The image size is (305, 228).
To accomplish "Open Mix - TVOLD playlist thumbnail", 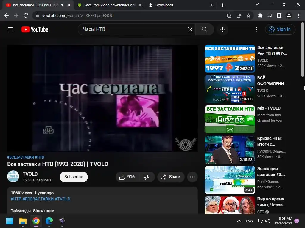I will coord(230,119).
